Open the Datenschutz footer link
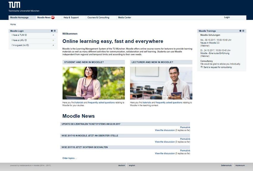Image resolution: width=253 pixels, height=171 pixels. [226, 165]
